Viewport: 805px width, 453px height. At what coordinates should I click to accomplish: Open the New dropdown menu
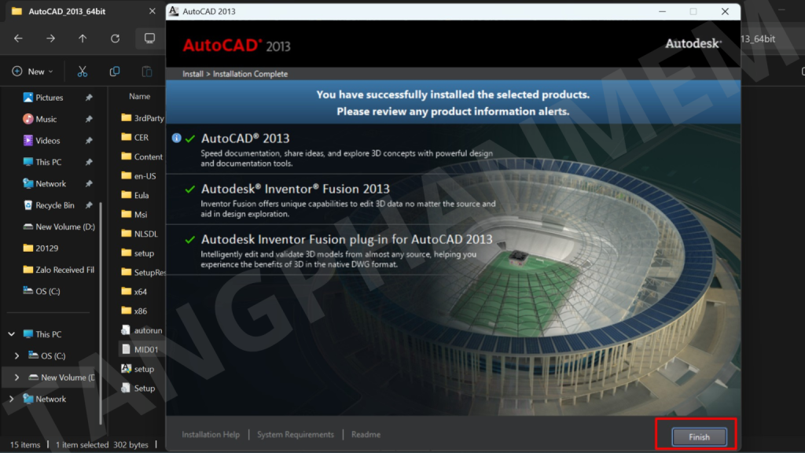[33, 72]
